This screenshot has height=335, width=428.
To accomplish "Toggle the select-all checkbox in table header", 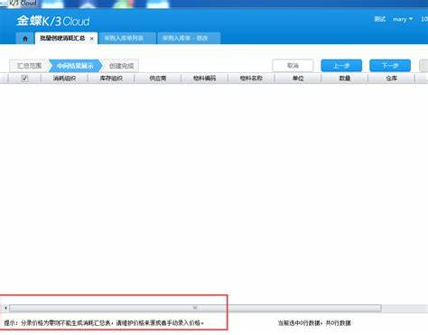I will (x=24, y=79).
